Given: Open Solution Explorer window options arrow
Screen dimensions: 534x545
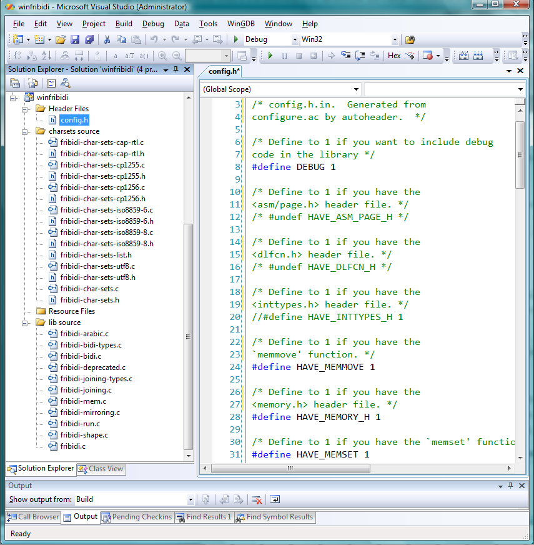Looking at the screenshot, I should pos(166,70).
